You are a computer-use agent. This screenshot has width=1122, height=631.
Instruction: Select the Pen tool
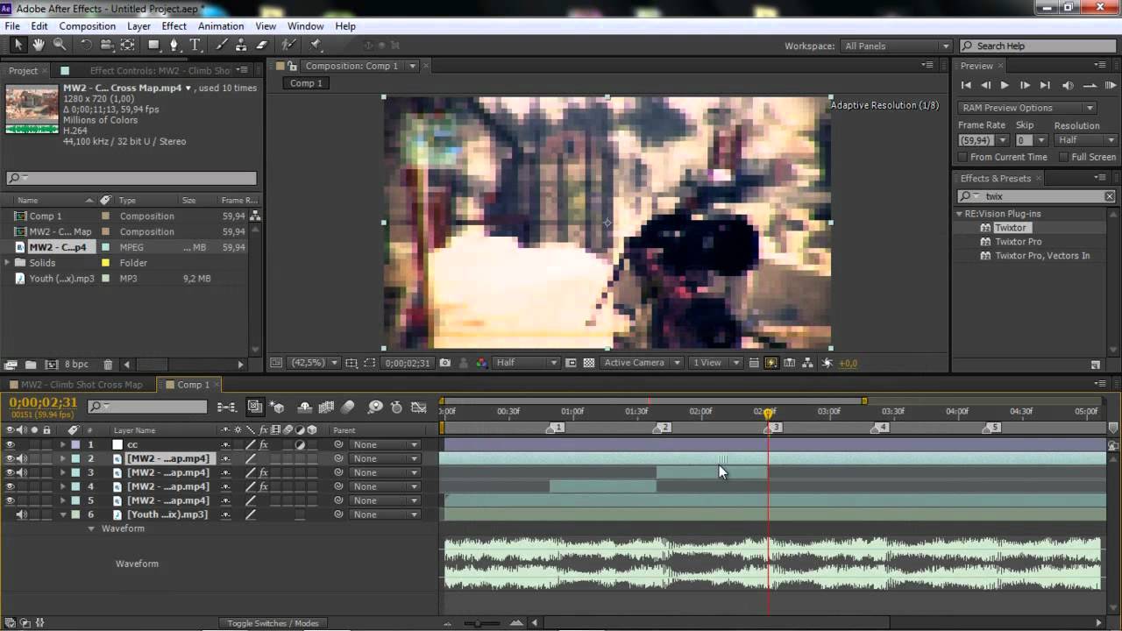pyautogui.click(x=174, y=45)
